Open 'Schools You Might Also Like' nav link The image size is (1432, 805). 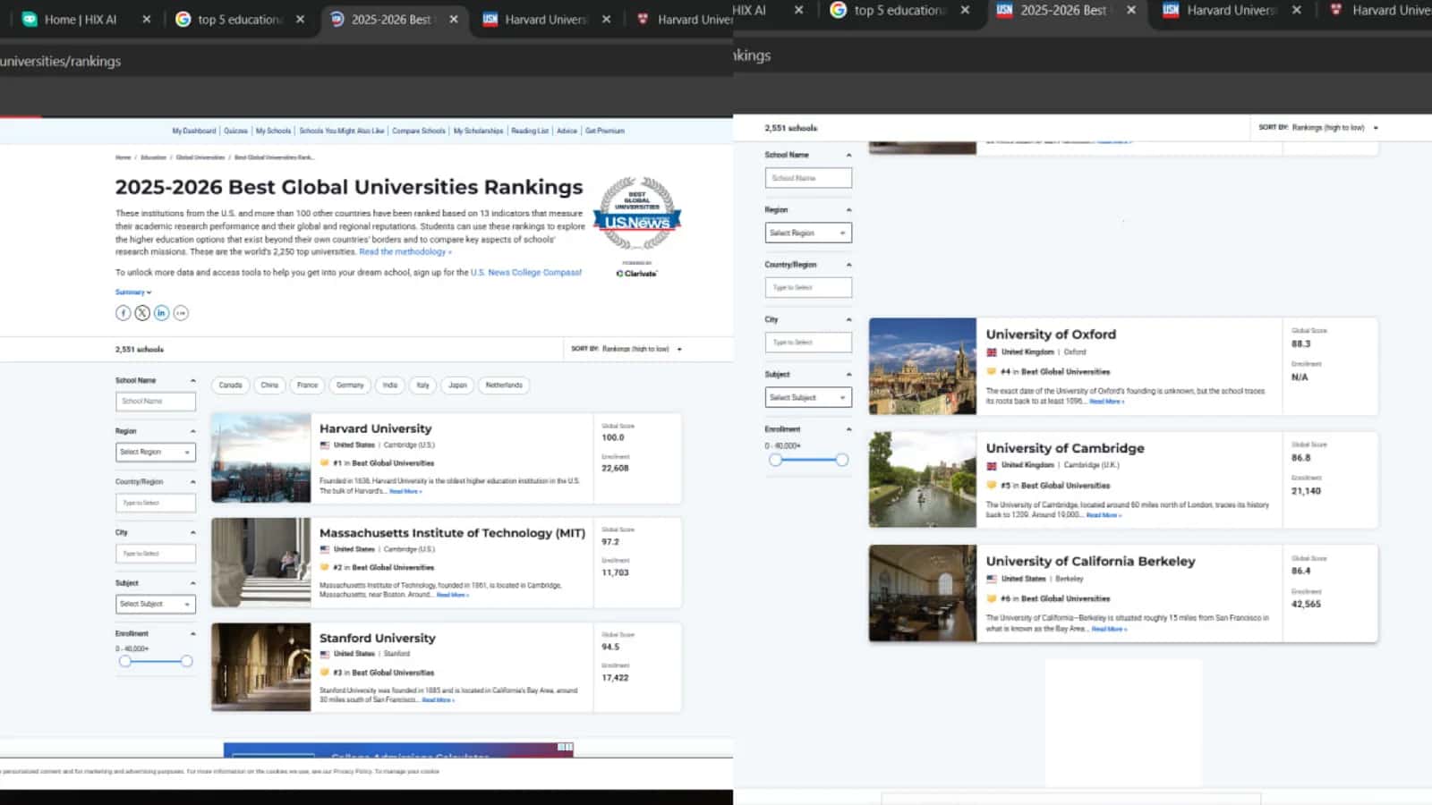click(x=342, y=131)
